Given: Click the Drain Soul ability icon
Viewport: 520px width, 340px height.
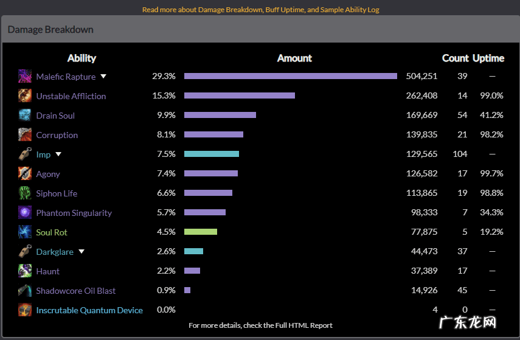Looking at the screenshot, I should coord(25,116).
